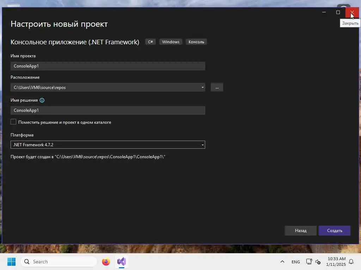Minimize the project configuration window
361x270 pixels.
pos(324,12)
